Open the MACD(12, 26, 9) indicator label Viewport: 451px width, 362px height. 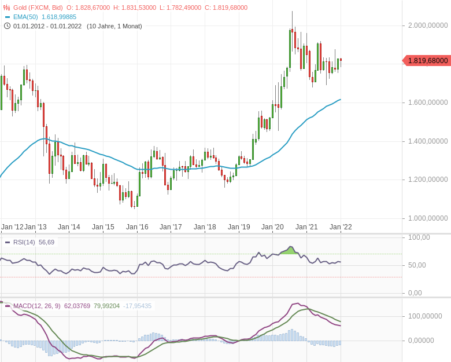pos(37,306)
